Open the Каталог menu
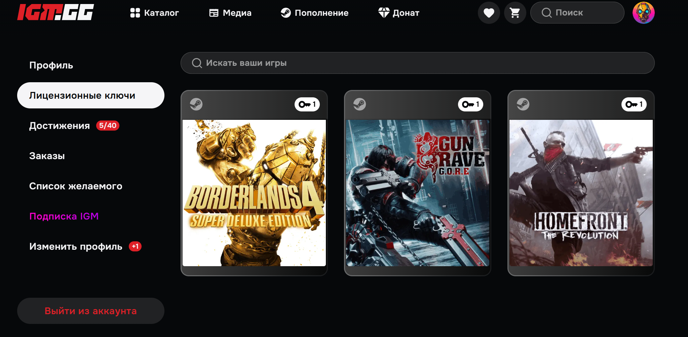The height and width of the screenshot is (337, 688). 154,13
